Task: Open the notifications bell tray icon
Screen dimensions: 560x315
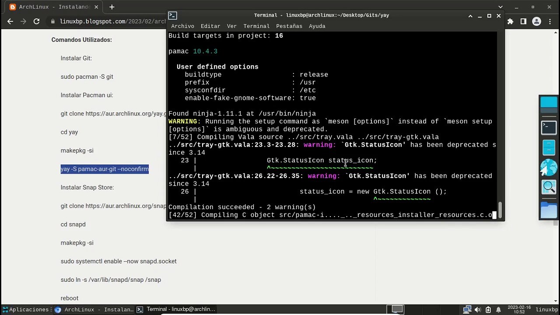Action: point(498,309)
